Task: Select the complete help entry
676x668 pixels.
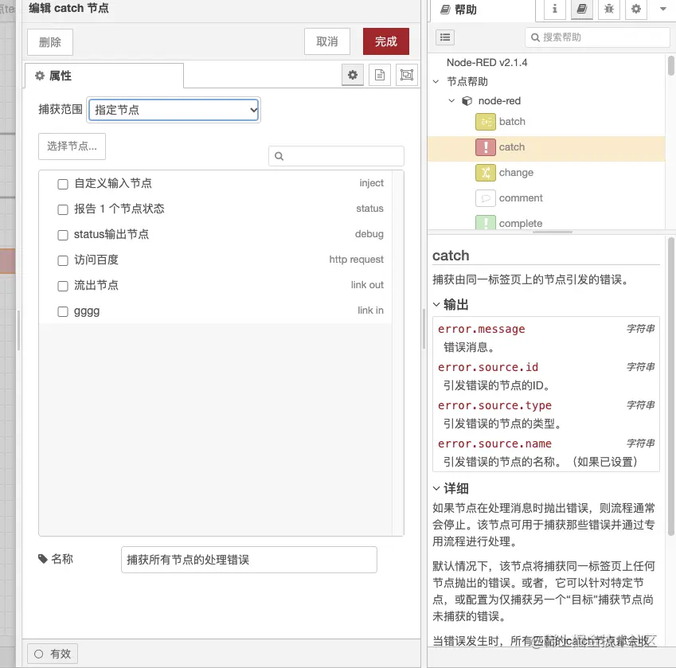Action: 546,222
